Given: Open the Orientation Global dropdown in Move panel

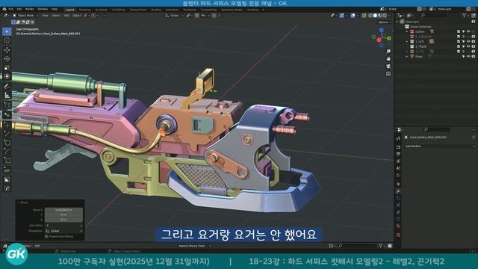Looking at the screenshot, I should coord(64,231).
